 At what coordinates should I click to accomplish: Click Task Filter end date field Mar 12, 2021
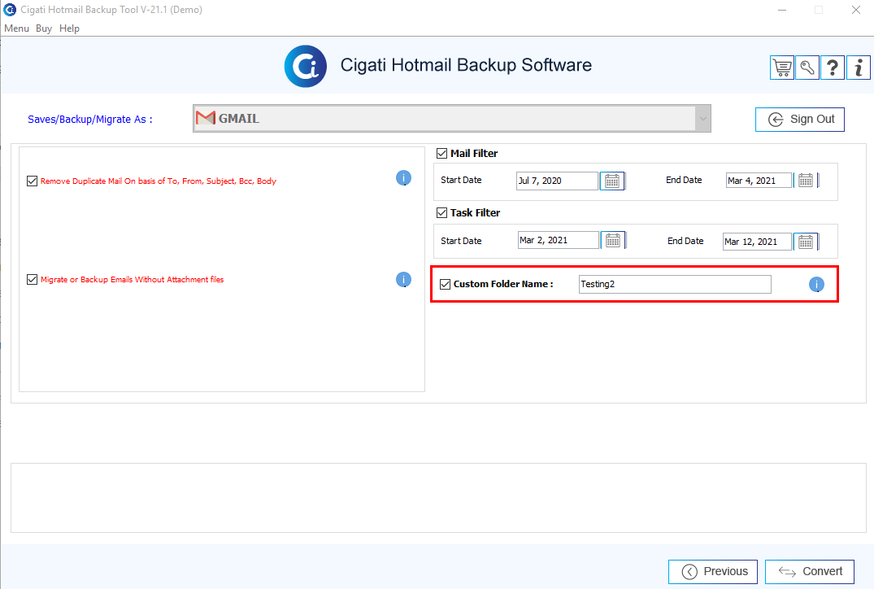757,242
